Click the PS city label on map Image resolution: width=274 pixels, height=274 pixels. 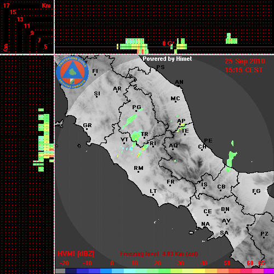point(161,67)
